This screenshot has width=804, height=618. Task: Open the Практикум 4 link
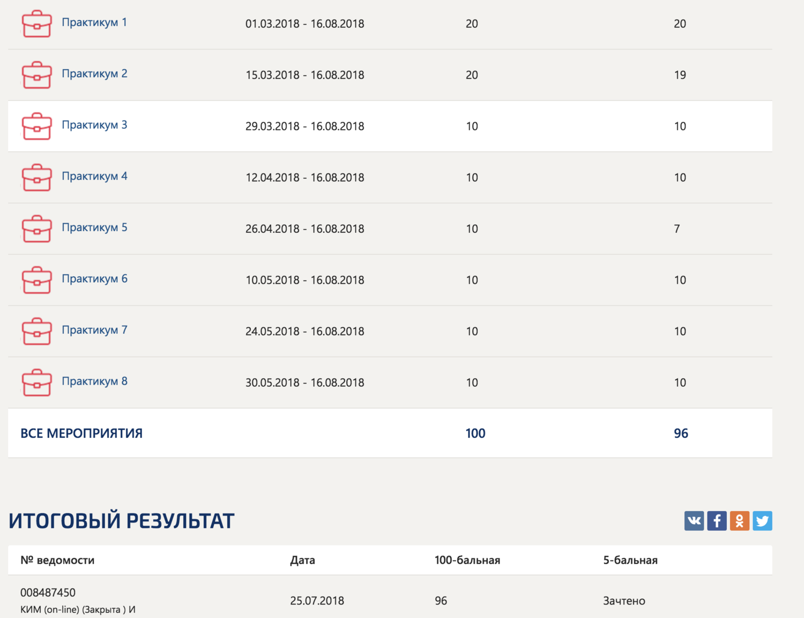[x=94, y=176]
